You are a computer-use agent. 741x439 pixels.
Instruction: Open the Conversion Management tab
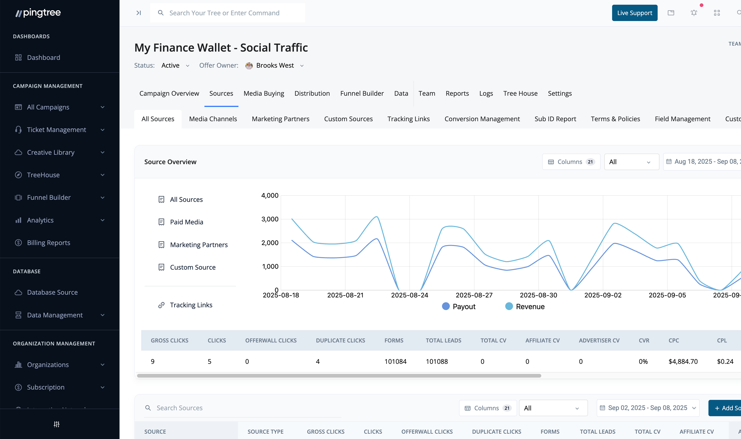pyautogui.click(x=482, y=119)
